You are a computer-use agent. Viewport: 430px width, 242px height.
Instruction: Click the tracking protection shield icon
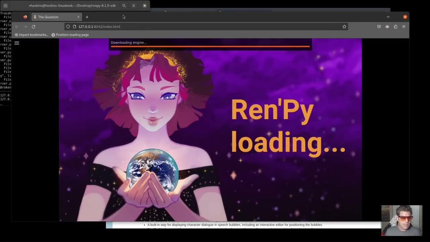point(68,27)
